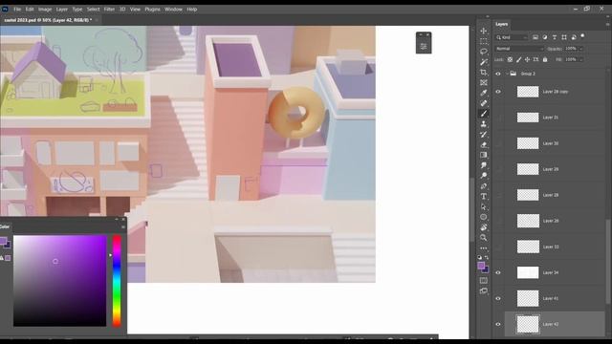612x344 pixels.
Task: Select the Rectangular Marquee tool
Action: click(x=484, y=41)
